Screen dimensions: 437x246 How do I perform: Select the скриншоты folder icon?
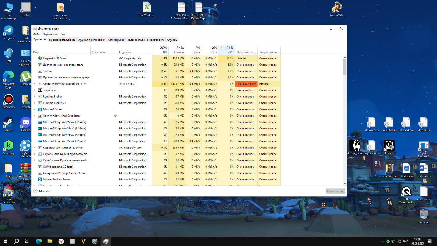click(x=389, y=170)
